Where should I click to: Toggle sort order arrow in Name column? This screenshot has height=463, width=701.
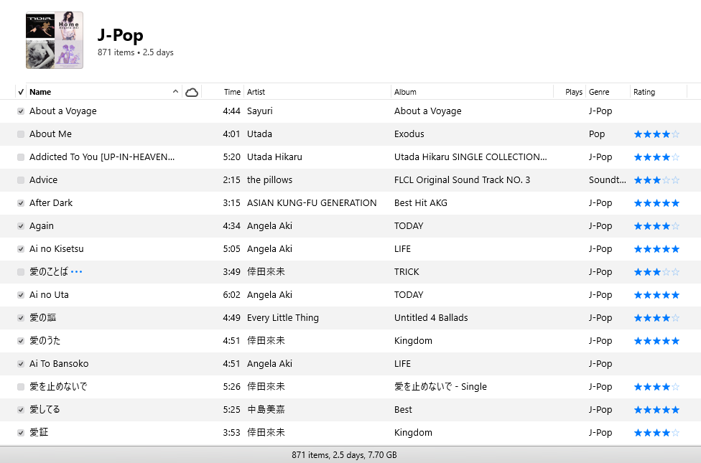coord(176,92)
